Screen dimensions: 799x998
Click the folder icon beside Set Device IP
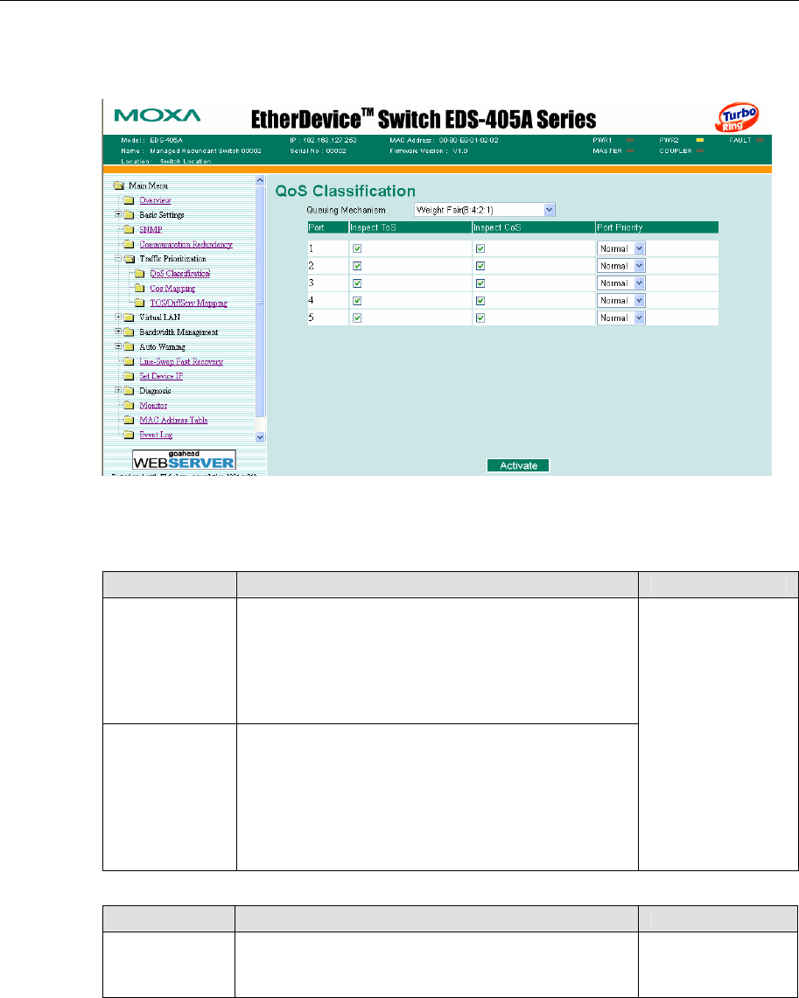tap(130, 376)
